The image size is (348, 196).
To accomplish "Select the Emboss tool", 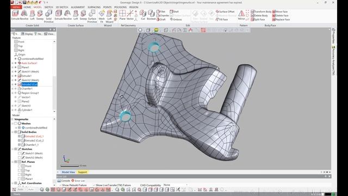I will coord(176,20).
